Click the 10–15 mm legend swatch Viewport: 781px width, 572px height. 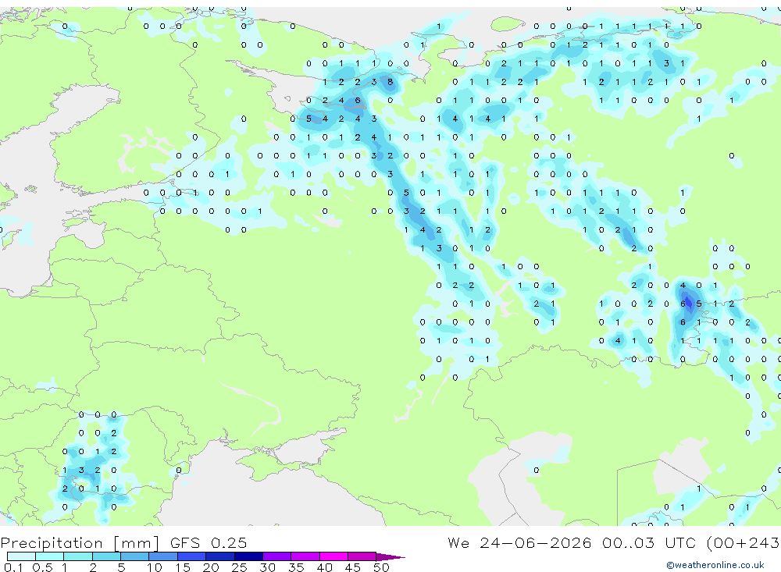pos(163,556)
